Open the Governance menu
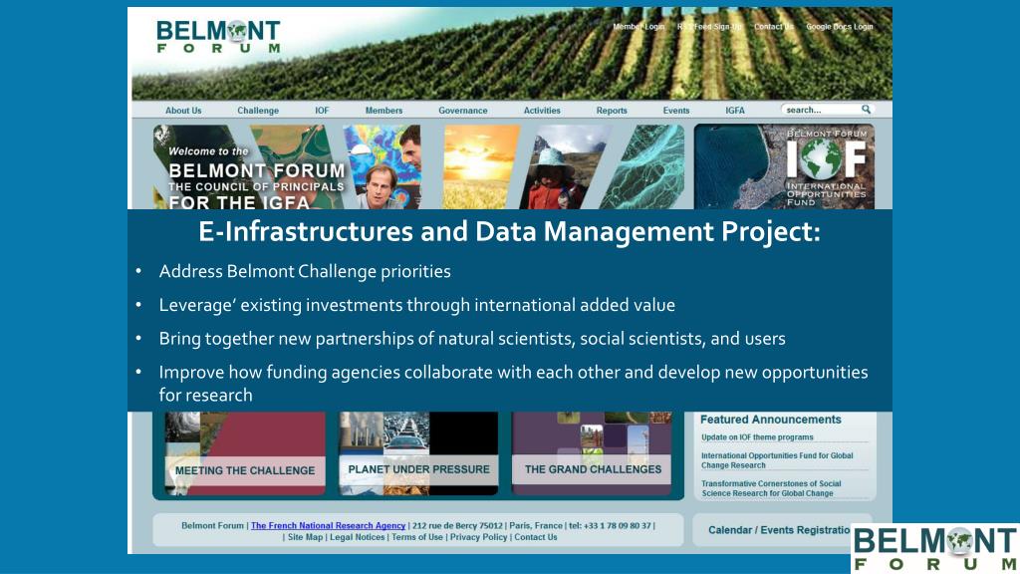This screenshot has height=574, width=1020. tap(462, 111)
